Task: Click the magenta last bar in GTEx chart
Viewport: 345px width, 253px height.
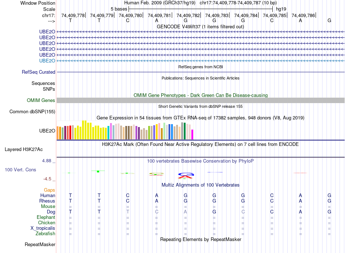Action: tap(192, 134)
